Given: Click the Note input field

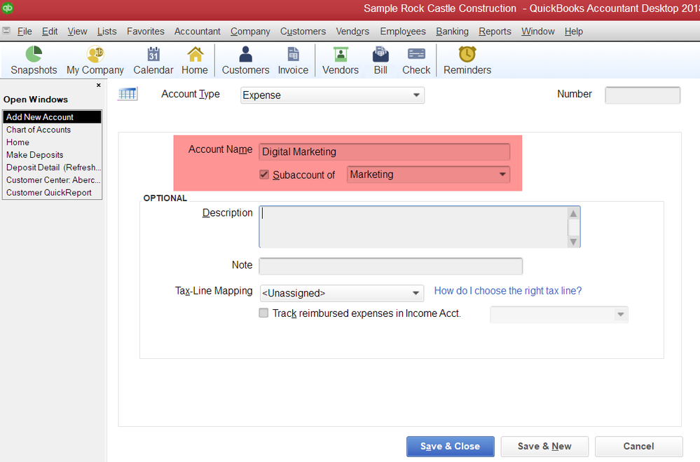Looking at the screenshot, I should point(390,266).
